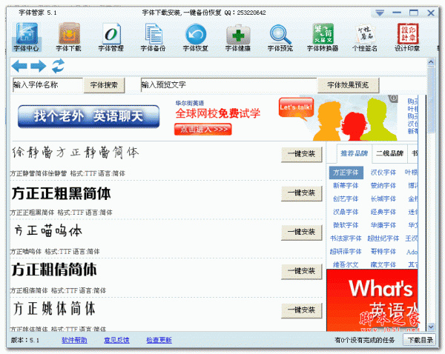Click the 点击进入 >>> ad button
This screenshot has width=445, height=354.
click(x=203, y=130)
